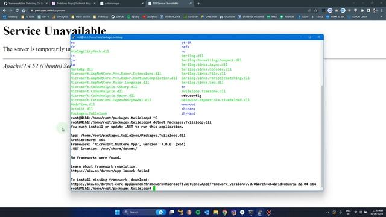Open Spotify from the taskbar
Screen dimensions: 386x217
pos(198,212)
